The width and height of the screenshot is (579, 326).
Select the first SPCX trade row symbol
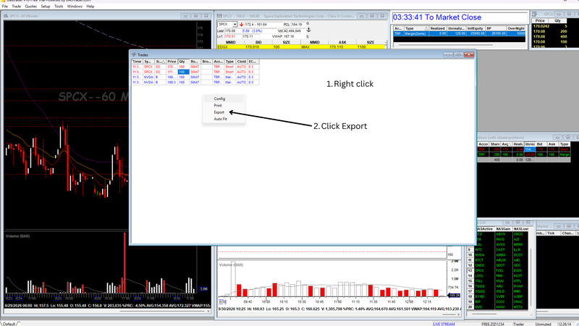point(148,67)
